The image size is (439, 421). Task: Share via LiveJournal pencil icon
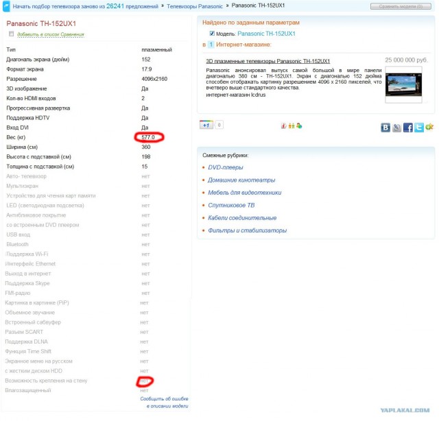point(396,128)
